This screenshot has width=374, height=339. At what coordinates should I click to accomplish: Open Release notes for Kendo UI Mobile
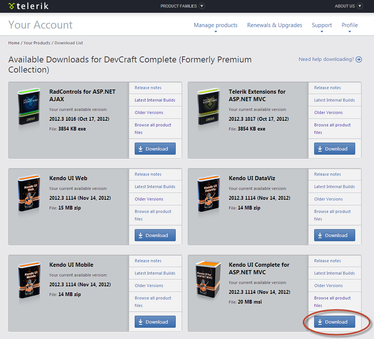tap(148, 261)
